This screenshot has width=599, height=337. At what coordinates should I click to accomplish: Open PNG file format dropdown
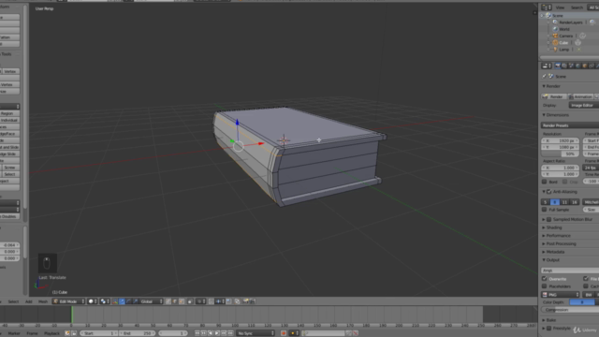[561, 295]
